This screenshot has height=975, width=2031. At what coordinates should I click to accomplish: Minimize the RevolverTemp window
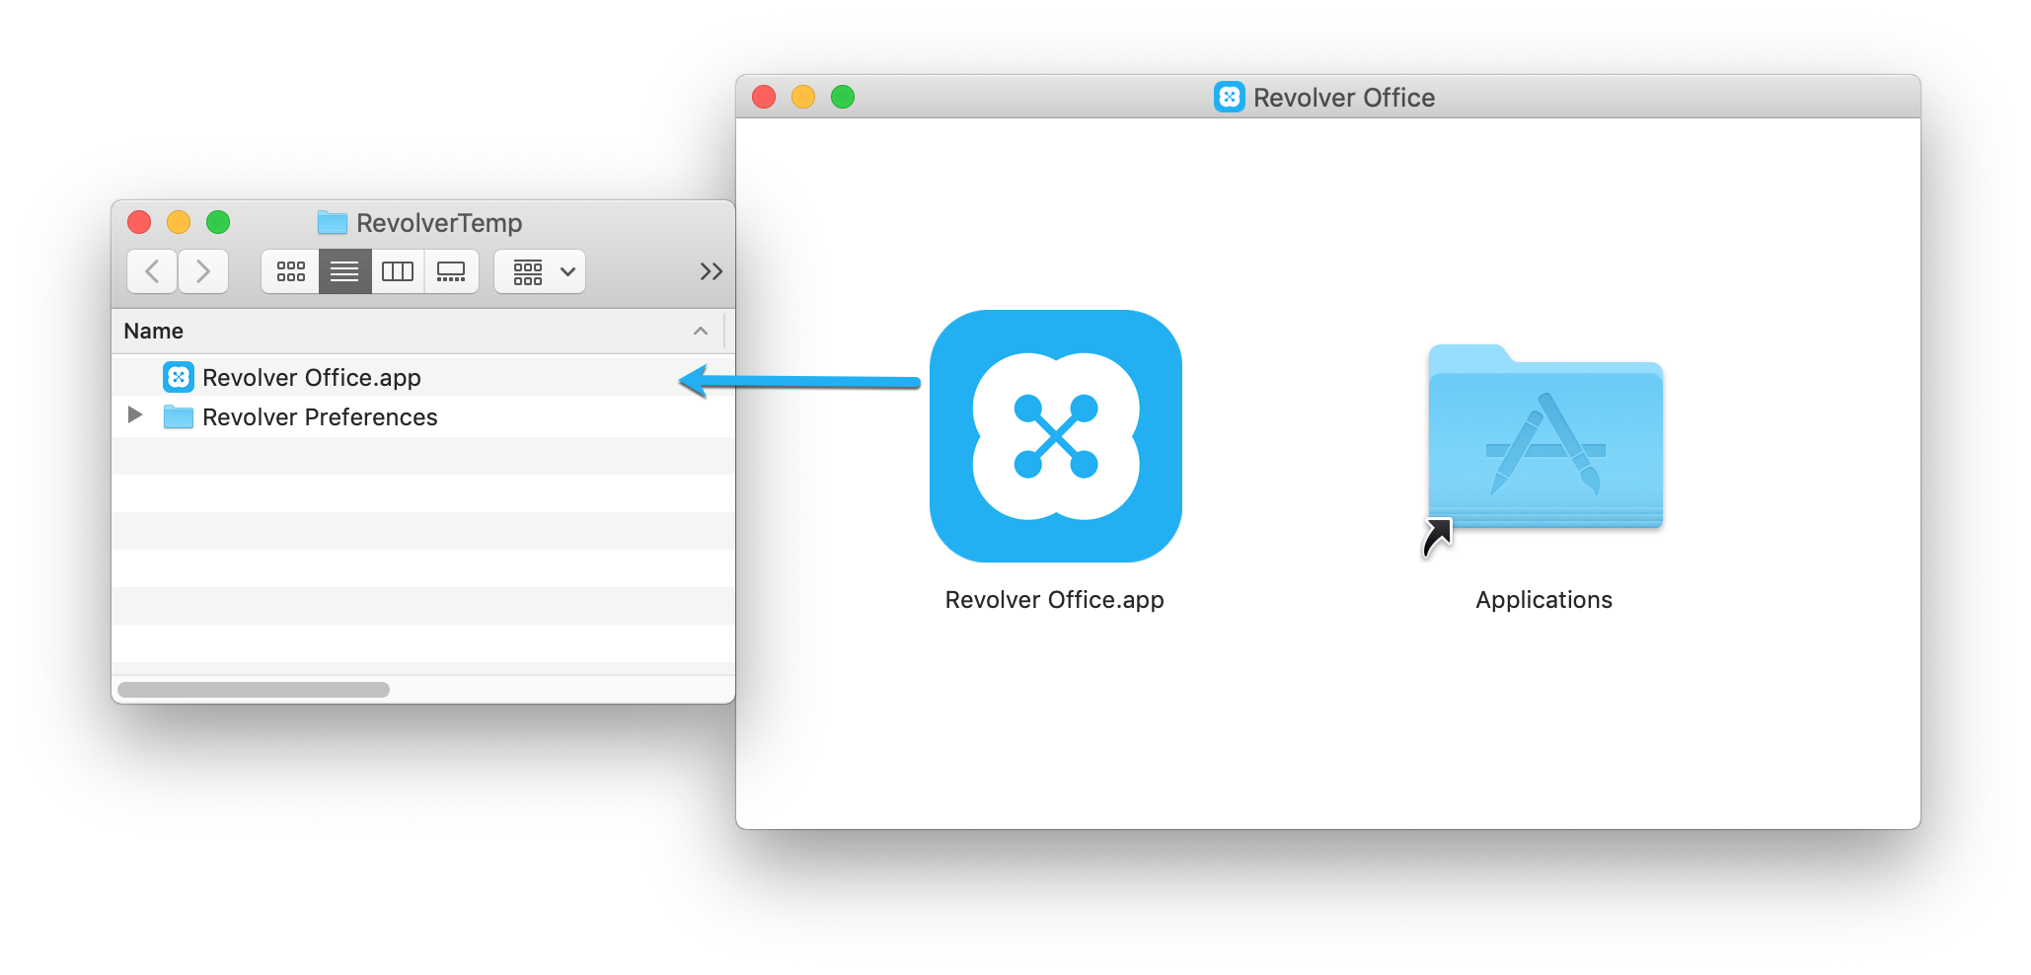point(179,222)
